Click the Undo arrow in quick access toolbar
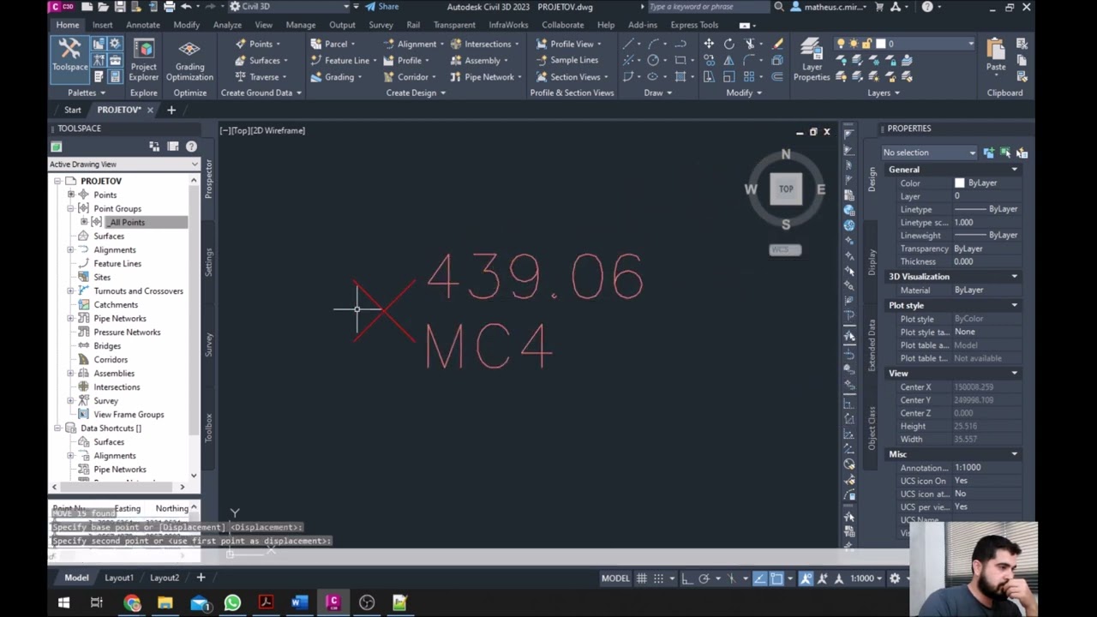This screenshot has width=1097, height=617. [x=186, y=7]
